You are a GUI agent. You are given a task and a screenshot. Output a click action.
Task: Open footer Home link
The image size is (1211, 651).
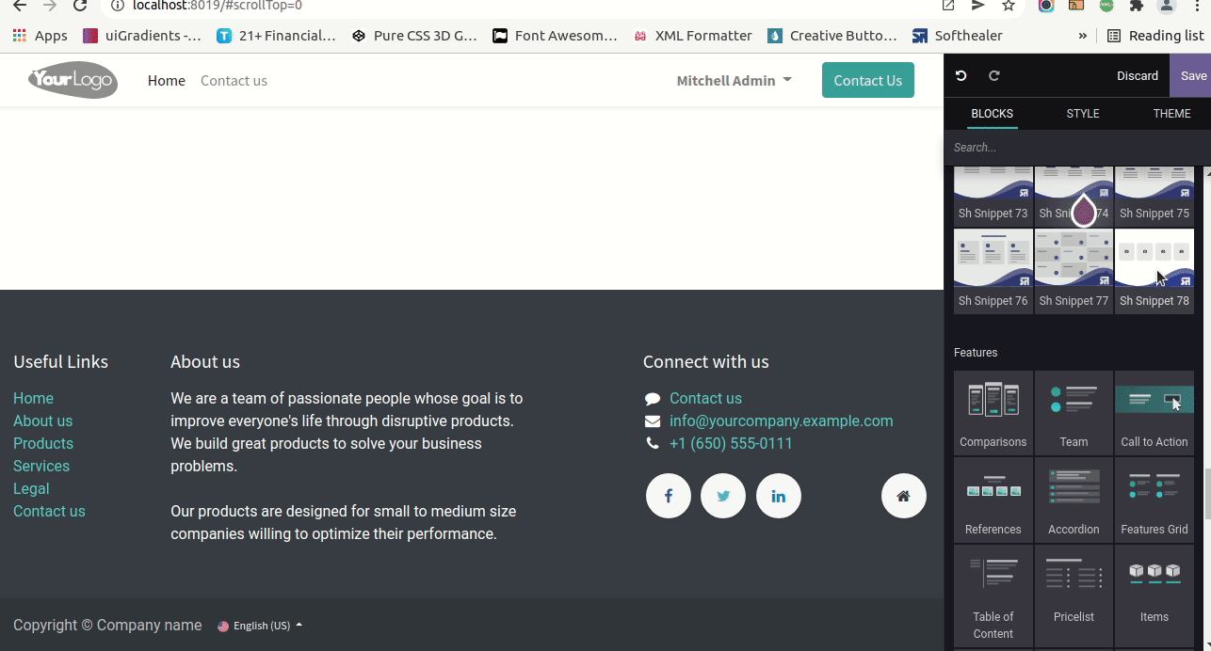(x=33, y=398)
